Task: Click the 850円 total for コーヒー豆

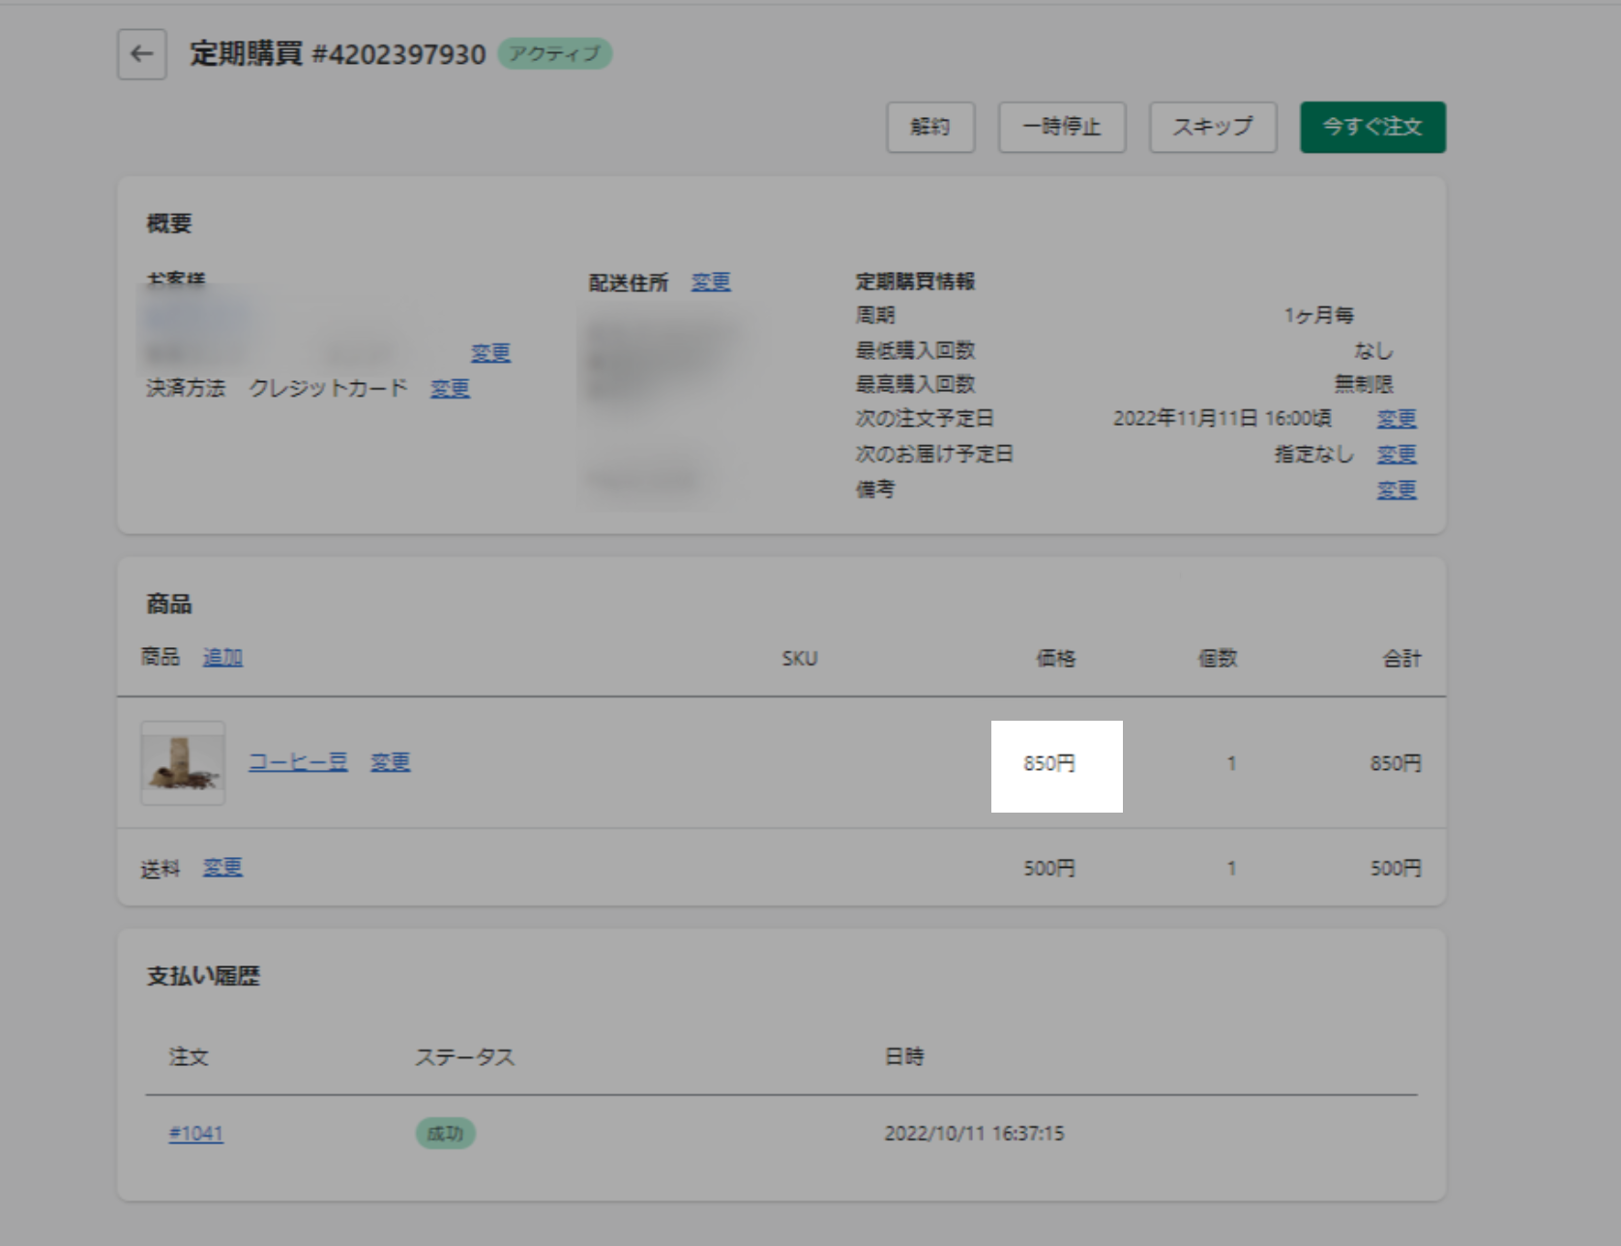Action: (x=1396, y=763)
